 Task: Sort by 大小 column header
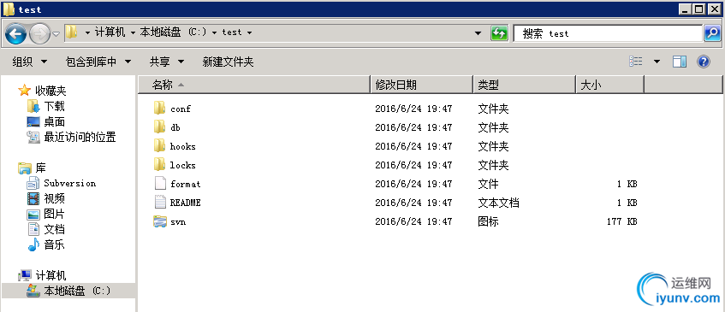pos(609,85)
